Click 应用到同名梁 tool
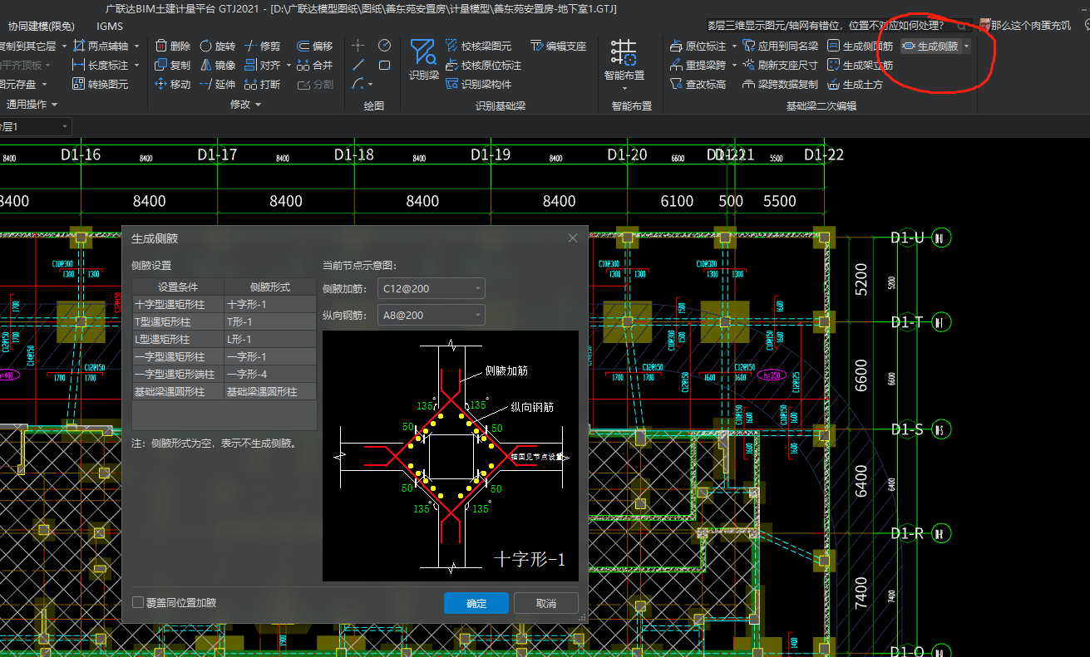The image size is (1090, 657). coord(781,46)
